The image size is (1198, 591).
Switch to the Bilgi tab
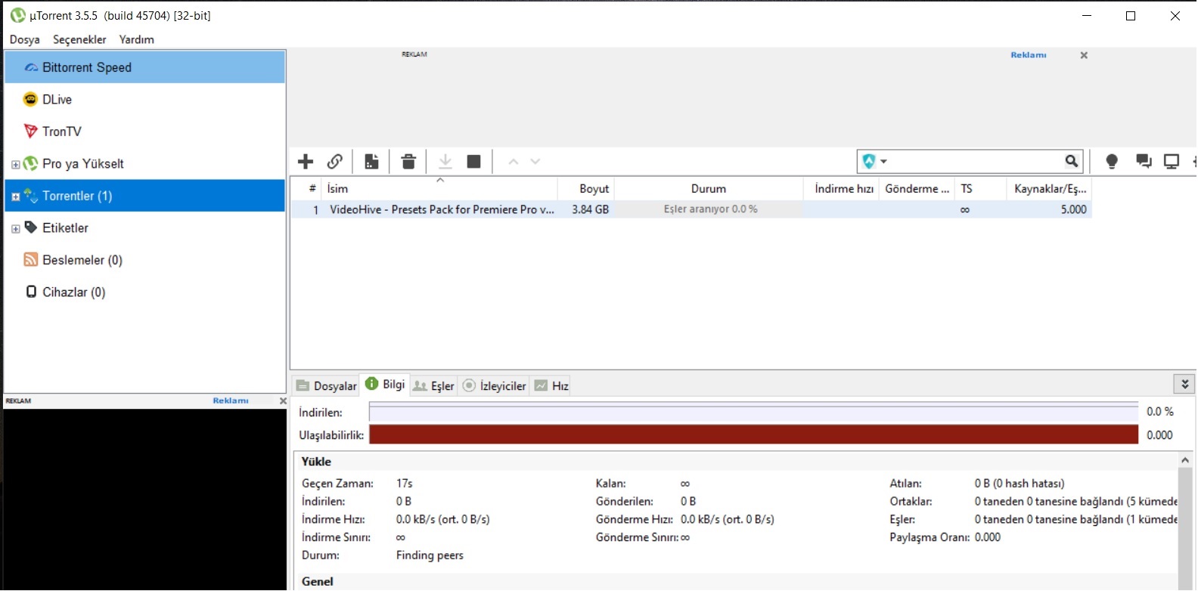click(386, 384)
